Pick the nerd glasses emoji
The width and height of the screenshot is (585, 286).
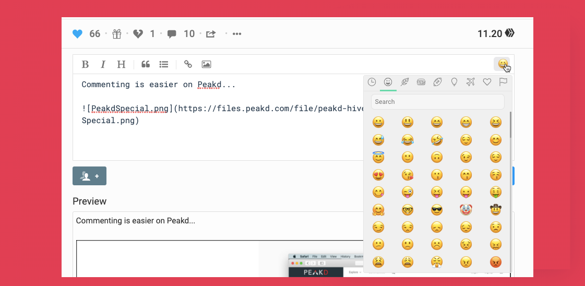[x=408, y=210]
